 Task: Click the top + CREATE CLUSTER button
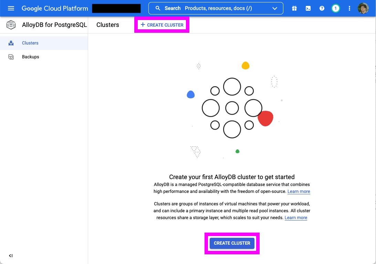click(162, 25)
